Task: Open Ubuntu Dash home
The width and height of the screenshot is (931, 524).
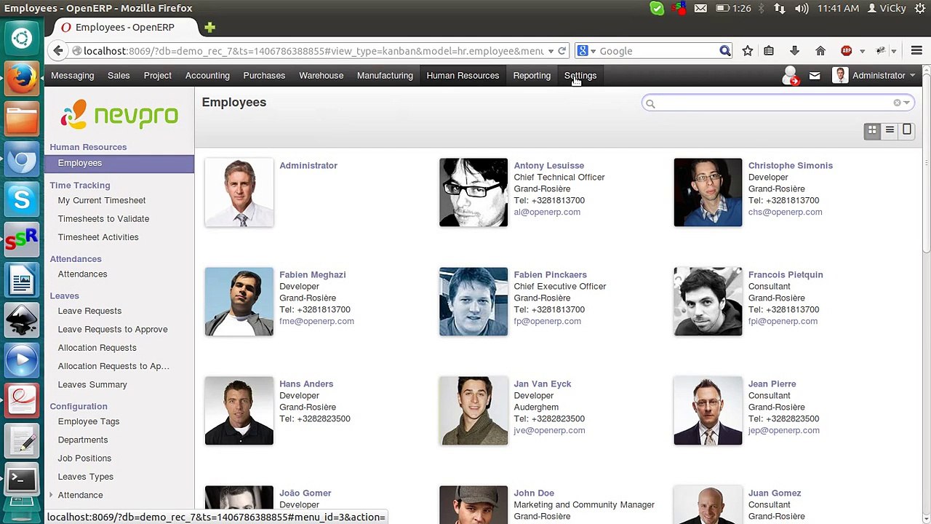Action: [x=22, y=38]
